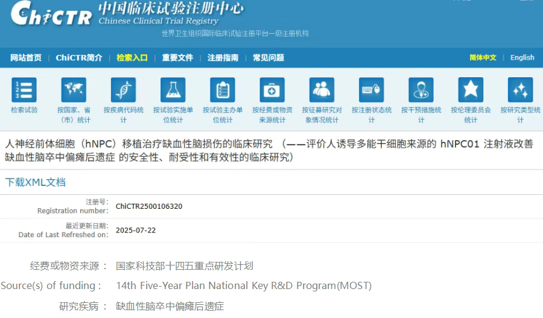Click the doctor intervention statistics icon

click(421, 90)
